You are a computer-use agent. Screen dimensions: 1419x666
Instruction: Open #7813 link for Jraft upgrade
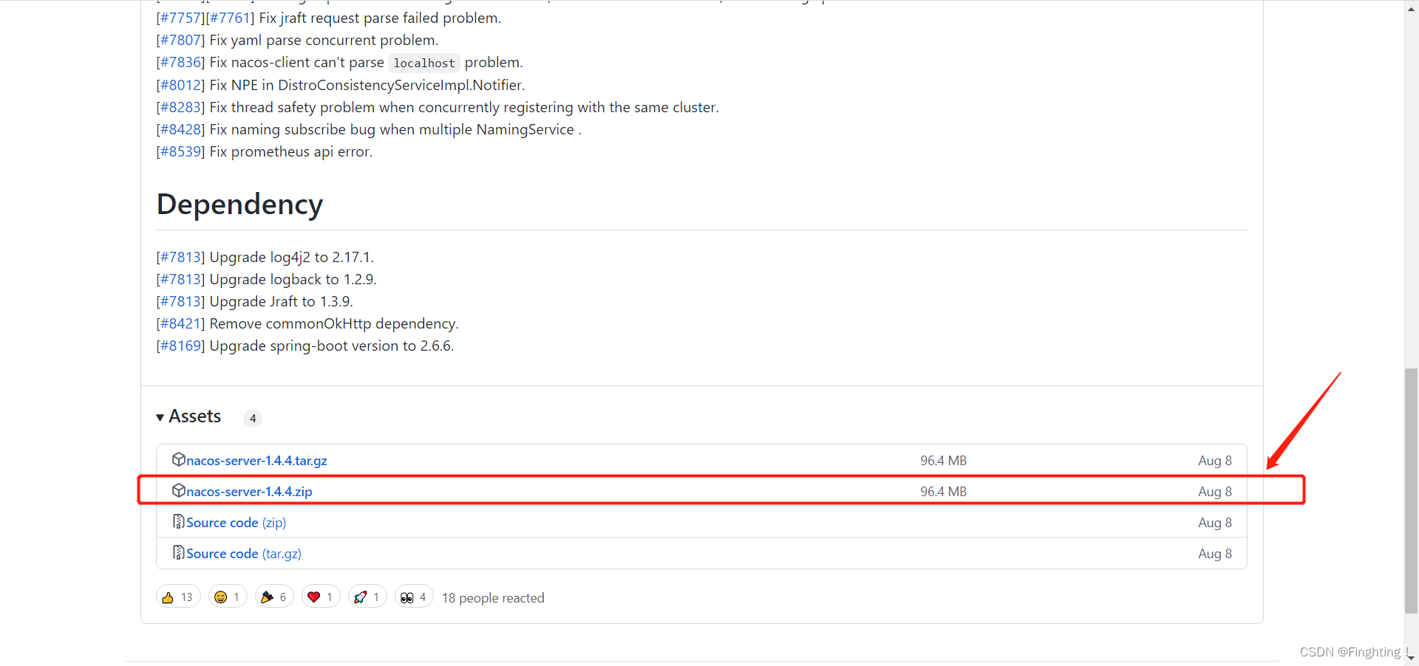coord(181,301)
